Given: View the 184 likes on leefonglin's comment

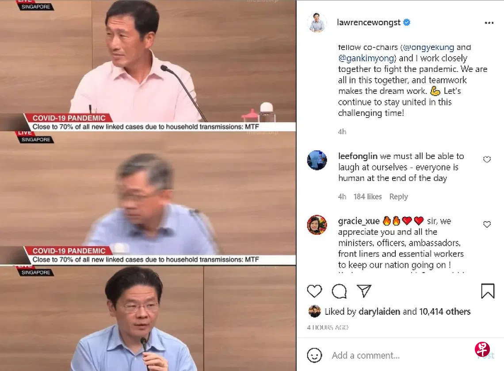Looking at the screenshot, I should pyautogui.click(x=367, y=197).
